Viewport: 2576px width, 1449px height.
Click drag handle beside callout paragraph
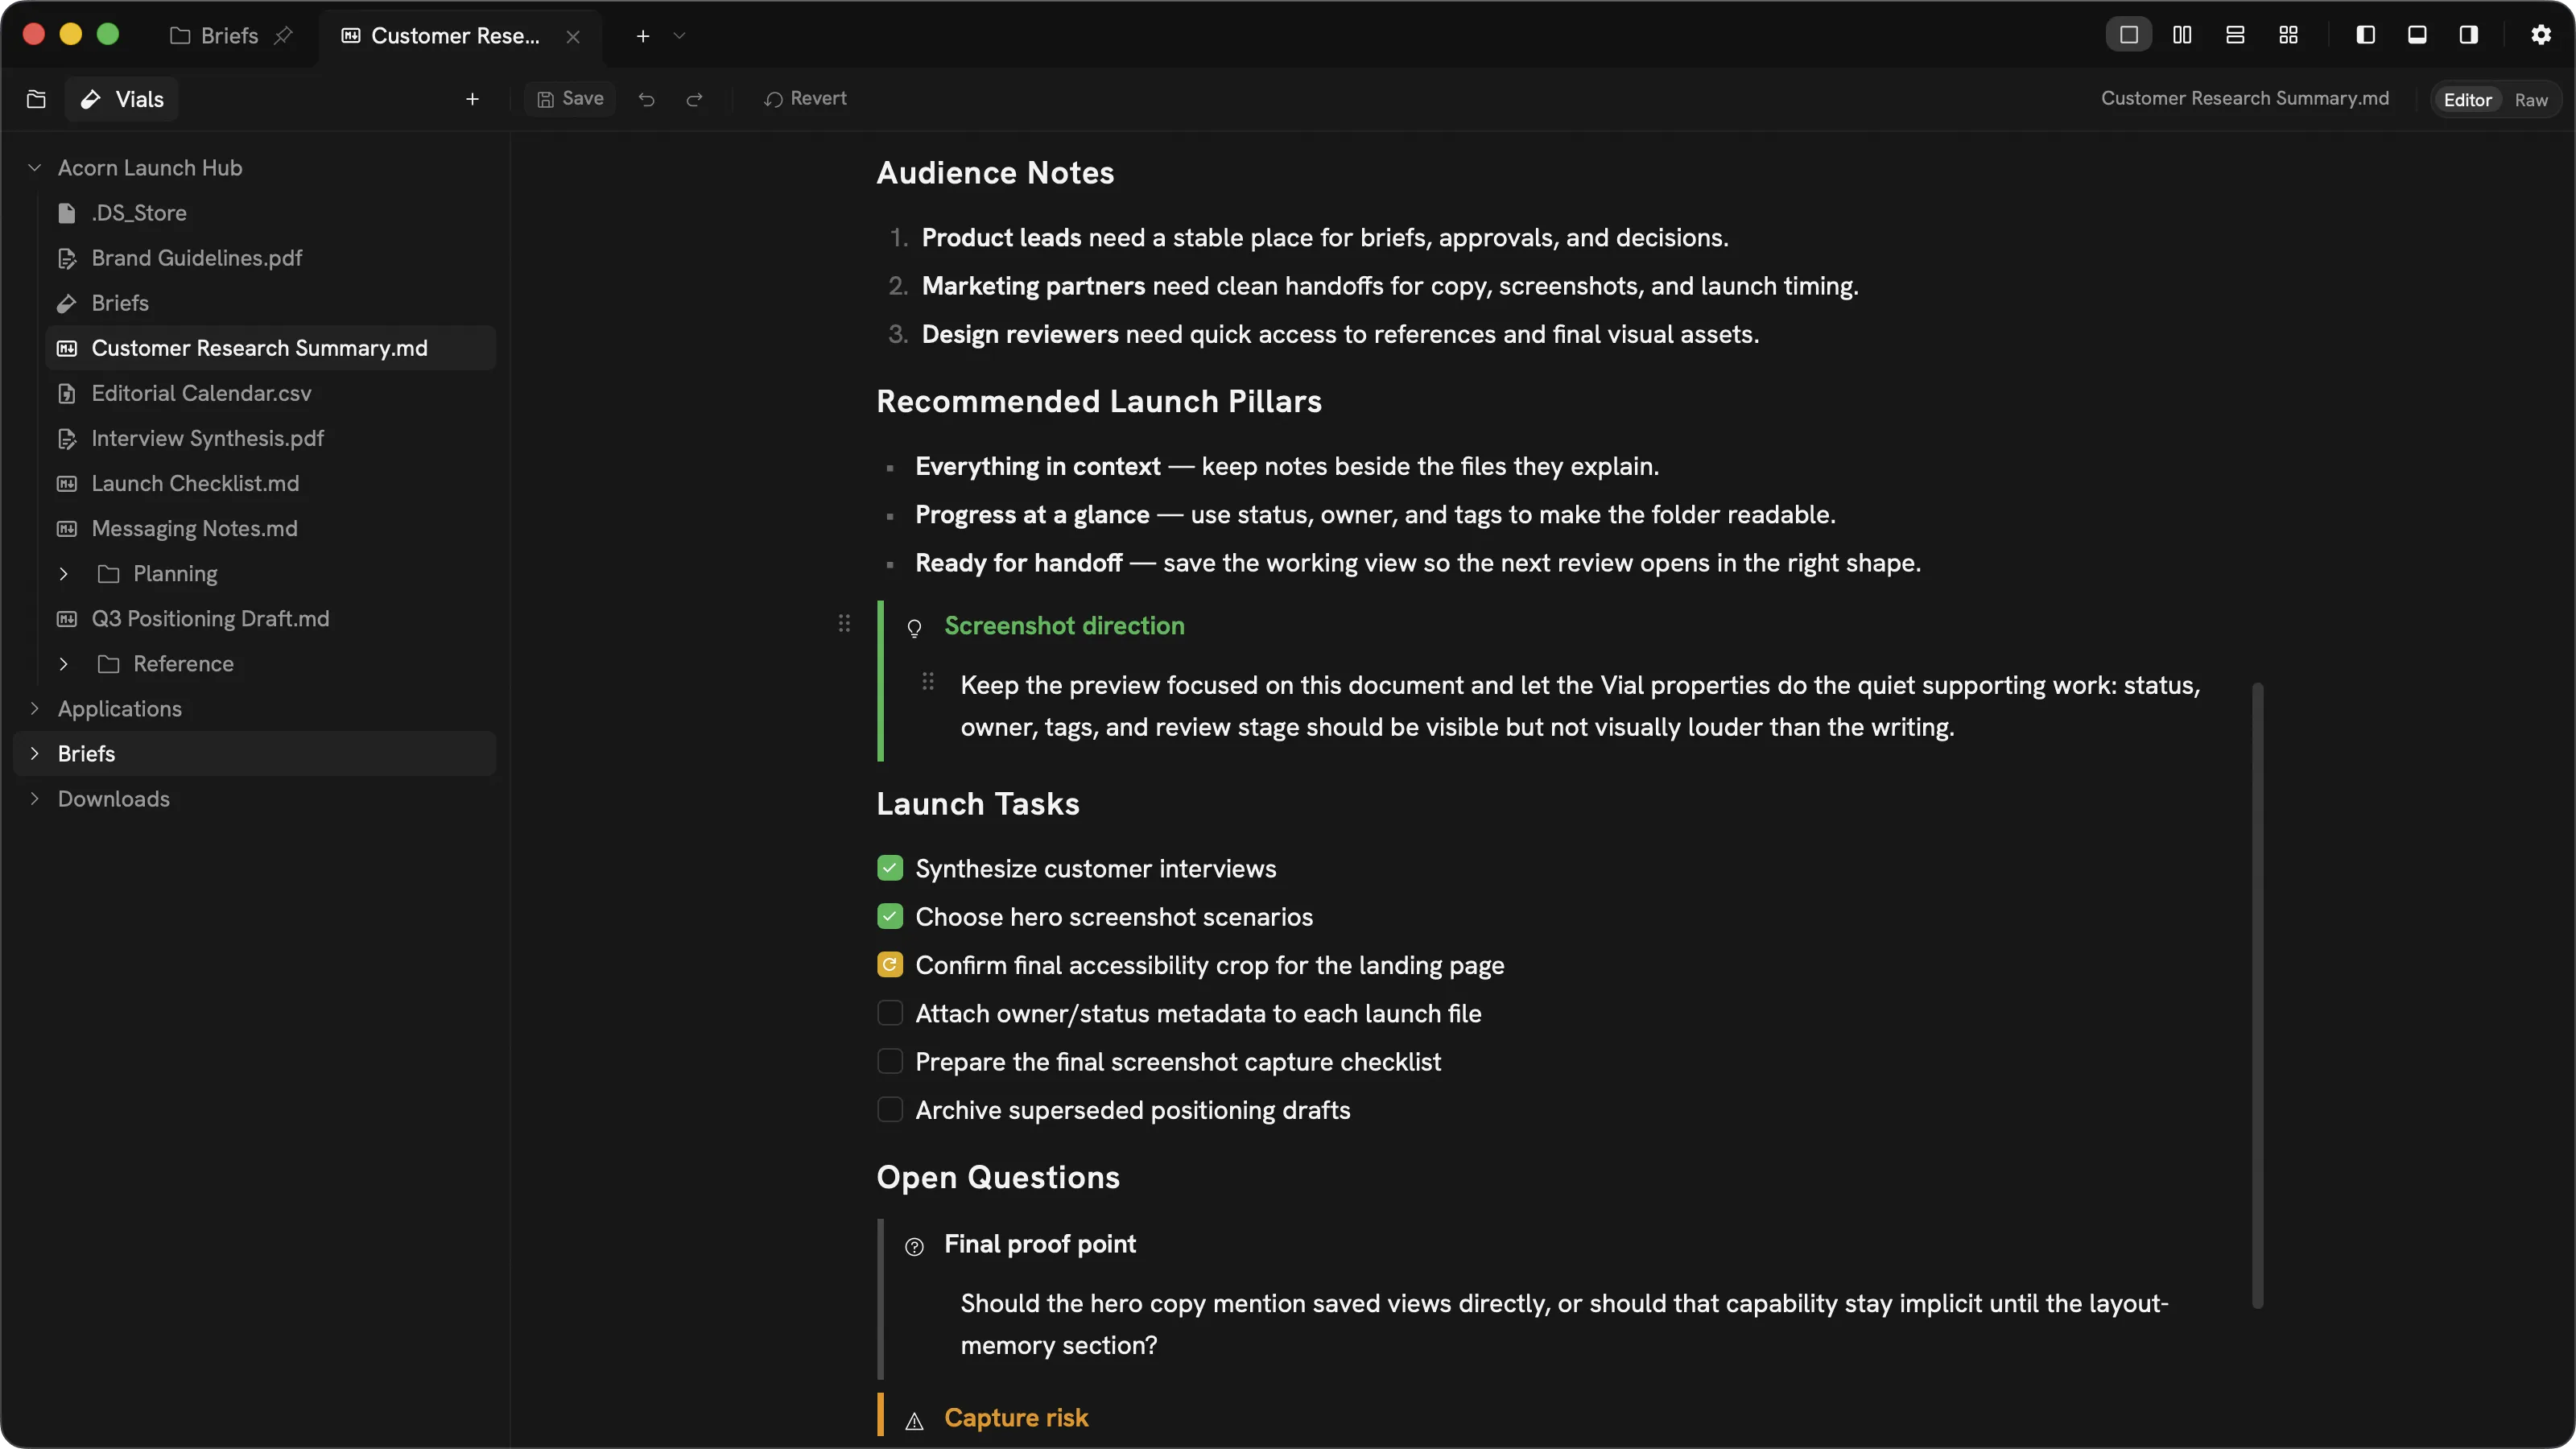pos(928,681)
